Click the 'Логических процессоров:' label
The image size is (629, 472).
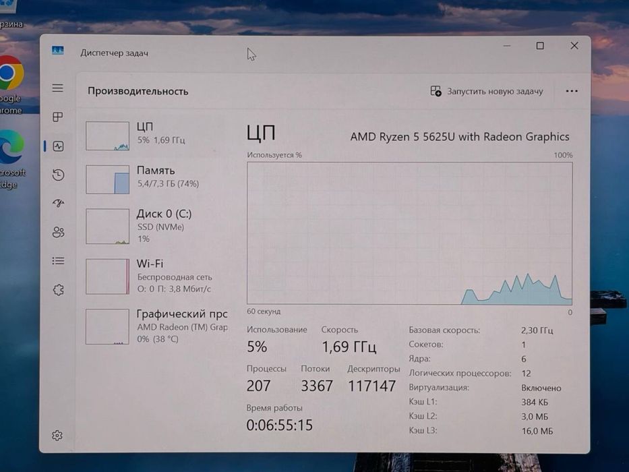pos(460,374)
